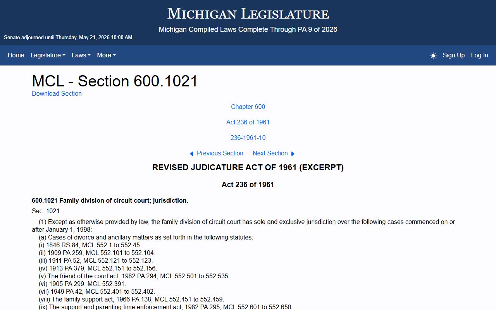Expand the Laws dropdown menu
The image size is (496, 310).
tap(81, 55)
